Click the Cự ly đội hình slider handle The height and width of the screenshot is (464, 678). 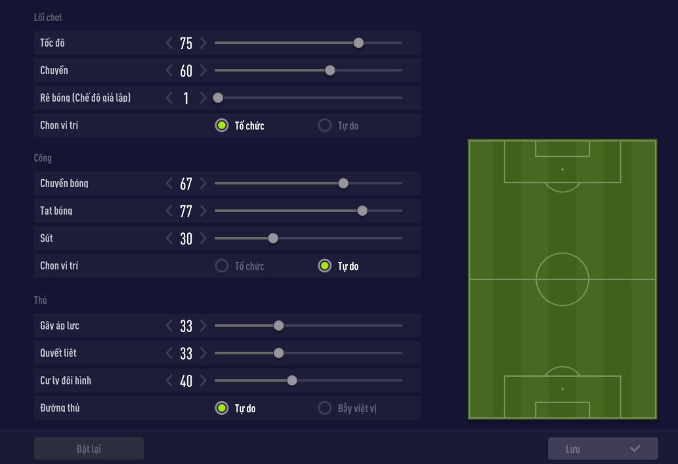tap(292, 381)
